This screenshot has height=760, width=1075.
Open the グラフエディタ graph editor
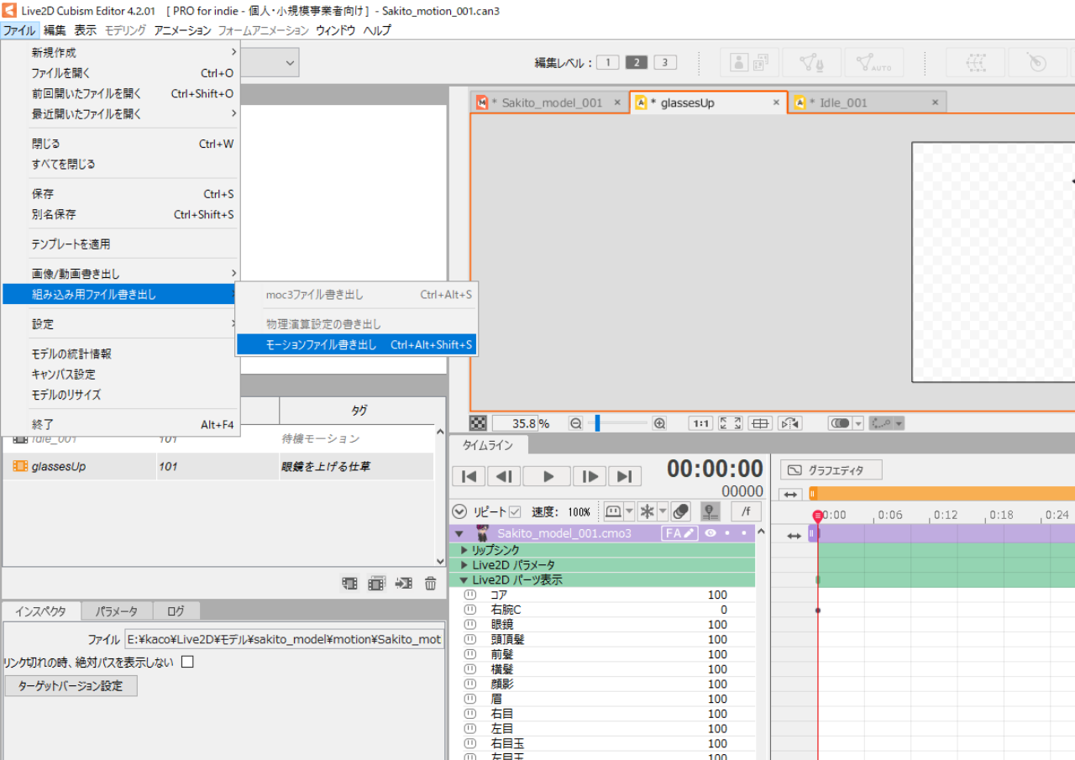[831, 470]
